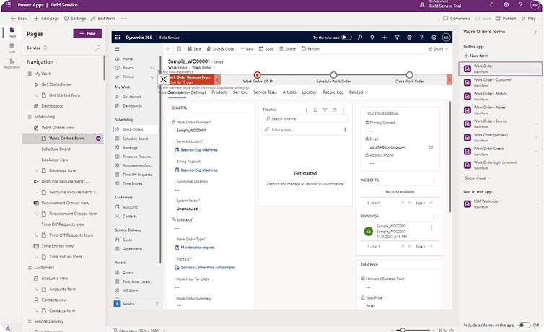Expand the Related tab dropdown
The height and width of the screenshot is (332, 544).
click(x=358, y=92)
